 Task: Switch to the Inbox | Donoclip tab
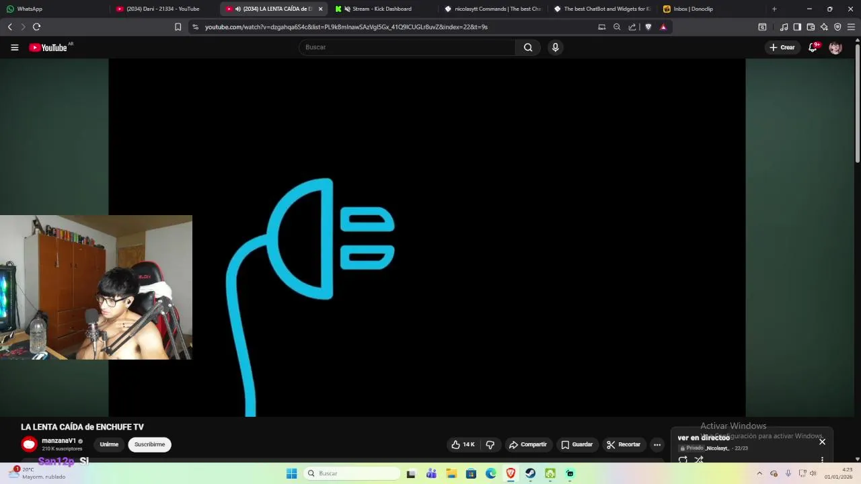712,9
